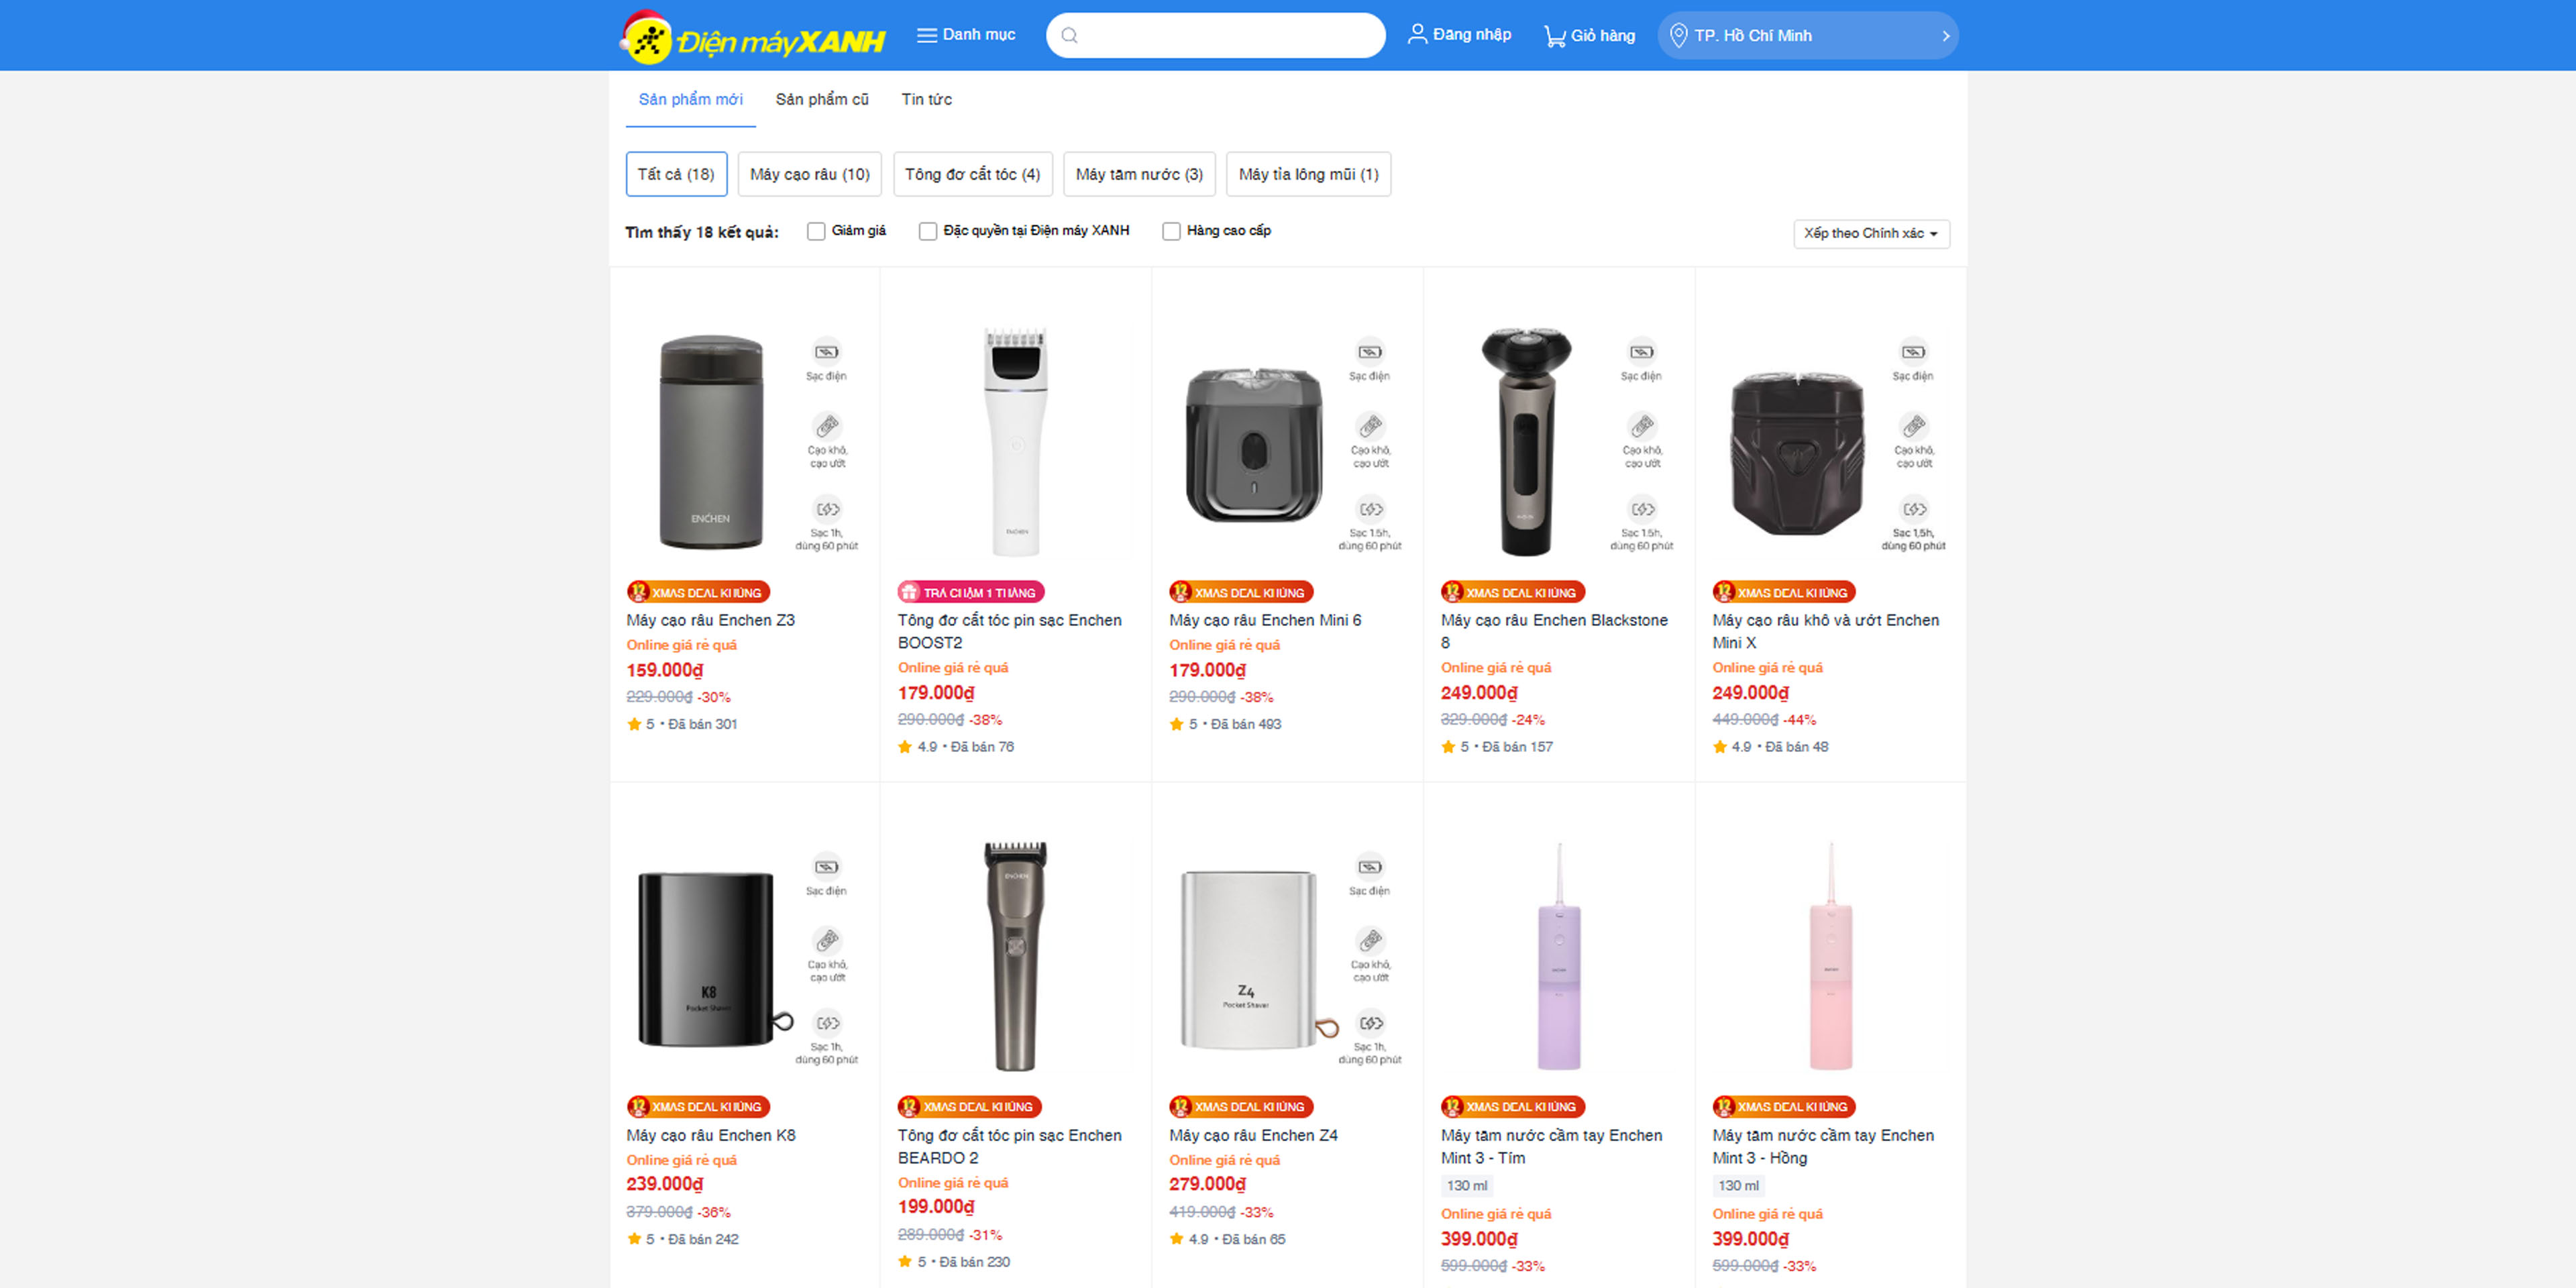Toggle the Hàng cao cấp checkbox

pos(1171,231)
